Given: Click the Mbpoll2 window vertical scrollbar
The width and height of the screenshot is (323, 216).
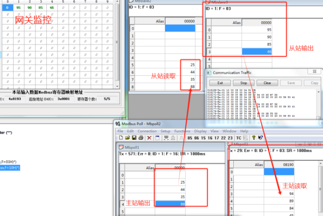Looking at the screenshot, I should point(320,189).
